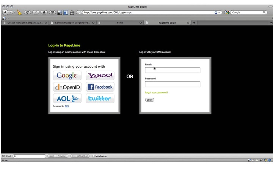Open the checkered bookmarks bar dropdown
Screen dimensions: 273x171
tap(5, 18)
